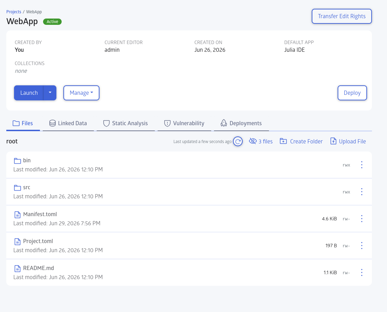Click Transfer Edit Rights button
Viewport: 387px width, 312px height.
point(342,16)
